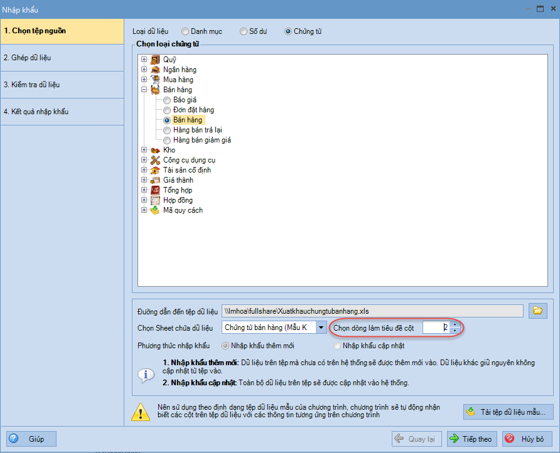
Task: Select the Danh mục data type
Action: (185, 31)
